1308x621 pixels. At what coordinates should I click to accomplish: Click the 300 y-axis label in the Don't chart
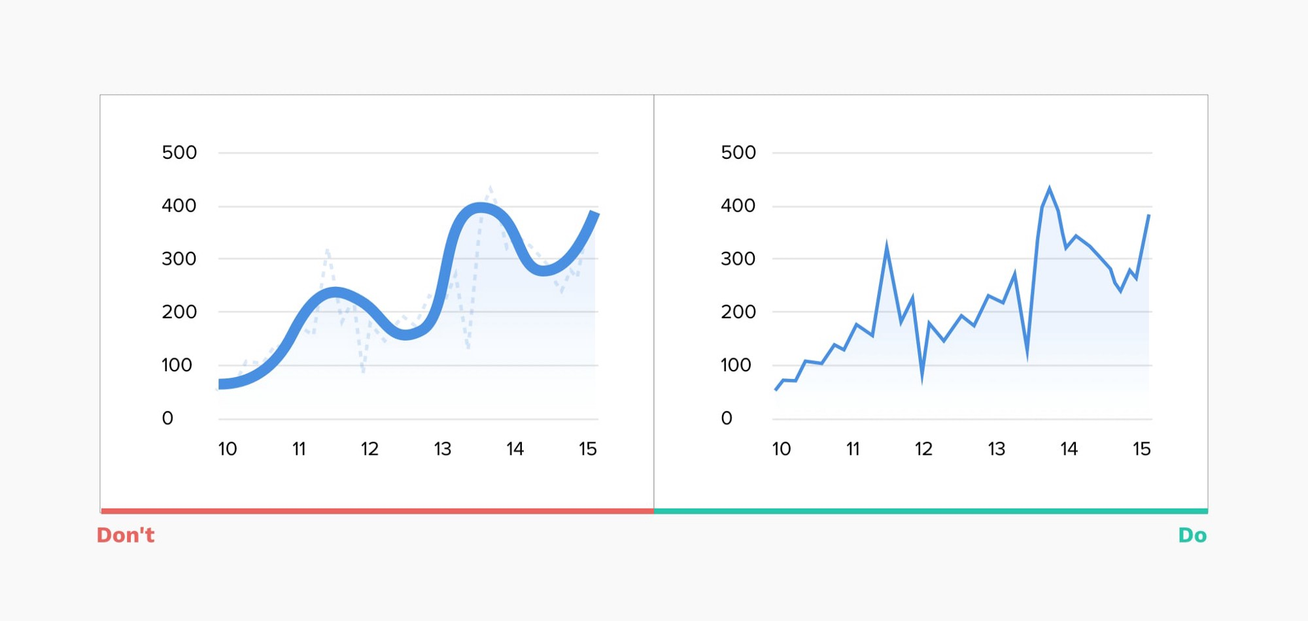coord(179,259)
